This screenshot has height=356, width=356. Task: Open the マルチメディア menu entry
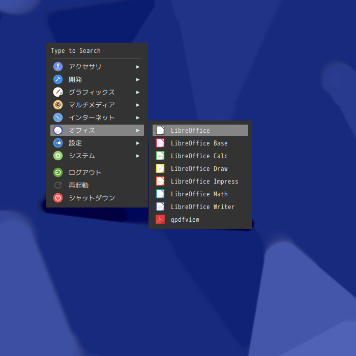[x=97, y=105]
